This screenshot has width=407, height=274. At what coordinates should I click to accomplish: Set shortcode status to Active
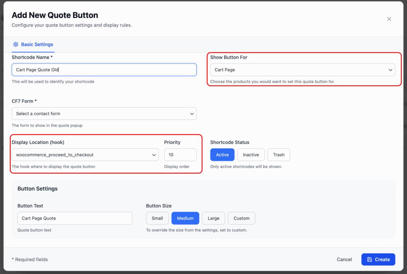(x=222, y=155)
